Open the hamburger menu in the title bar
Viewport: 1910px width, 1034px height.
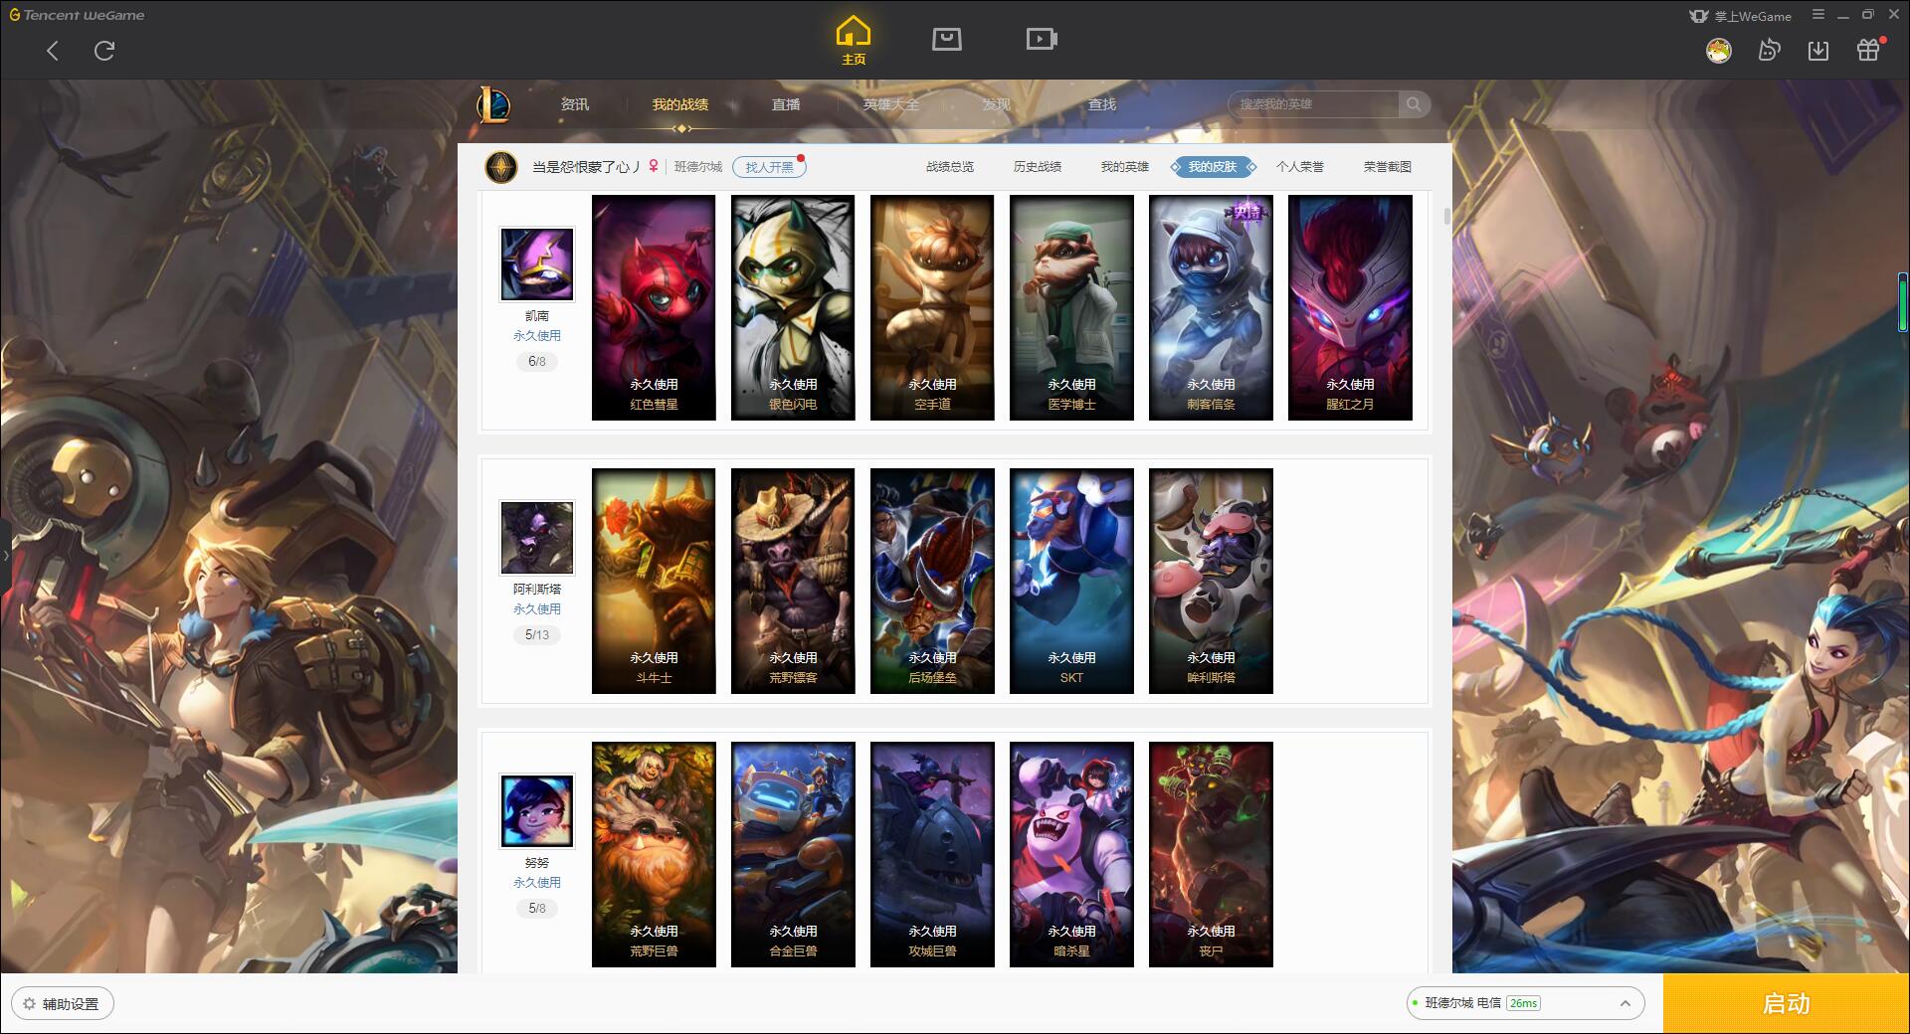click(x=1818, y=15)
